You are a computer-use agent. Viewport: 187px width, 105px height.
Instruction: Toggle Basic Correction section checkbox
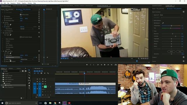[183, 12]
